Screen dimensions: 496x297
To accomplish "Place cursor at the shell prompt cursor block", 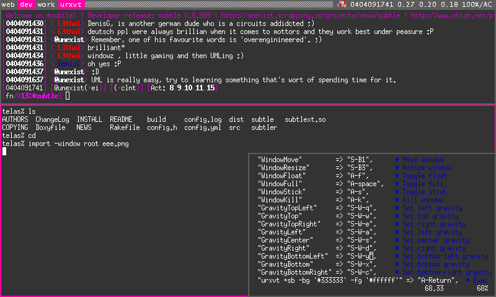I will (x=4, y=152).
